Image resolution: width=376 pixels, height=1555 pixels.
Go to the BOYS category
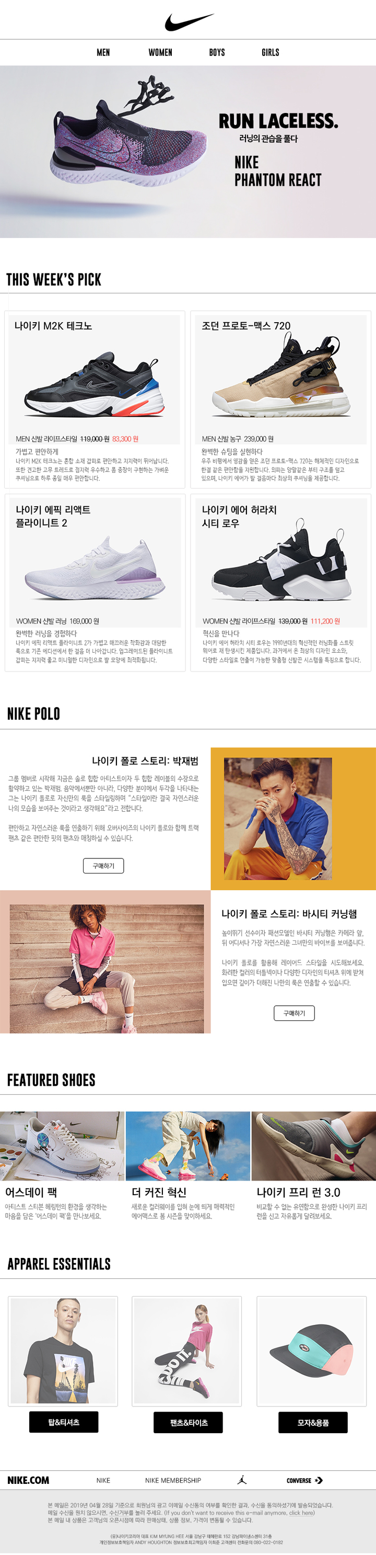click(x=217, y=52)
